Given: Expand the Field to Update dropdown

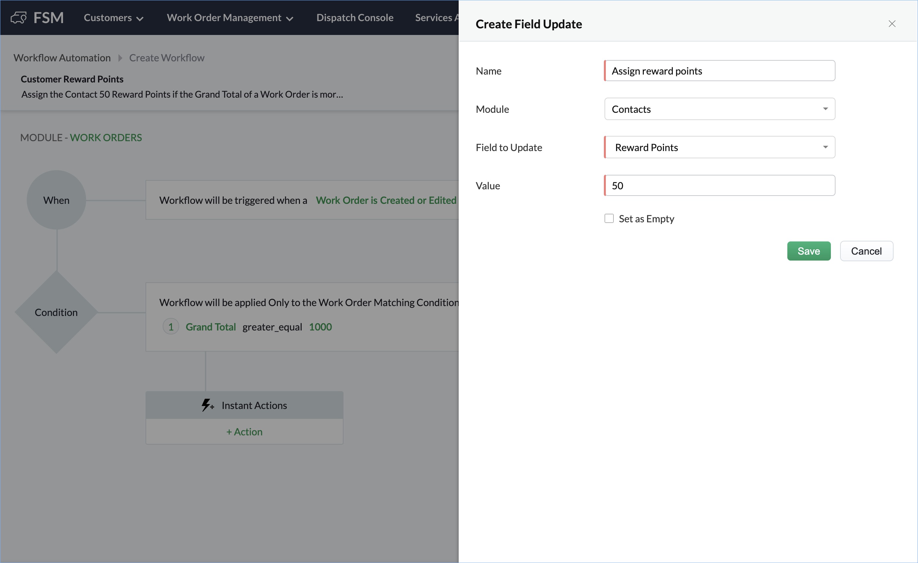Looking at the screenshot, I should 719,147.
